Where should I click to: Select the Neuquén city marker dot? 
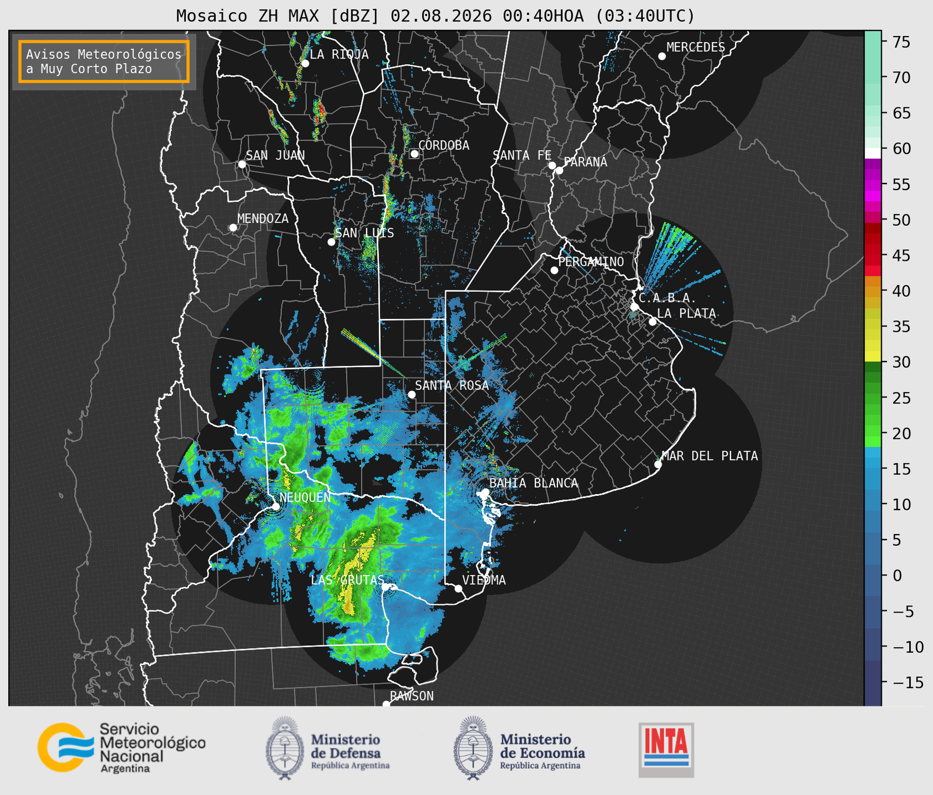pos(275,506)
